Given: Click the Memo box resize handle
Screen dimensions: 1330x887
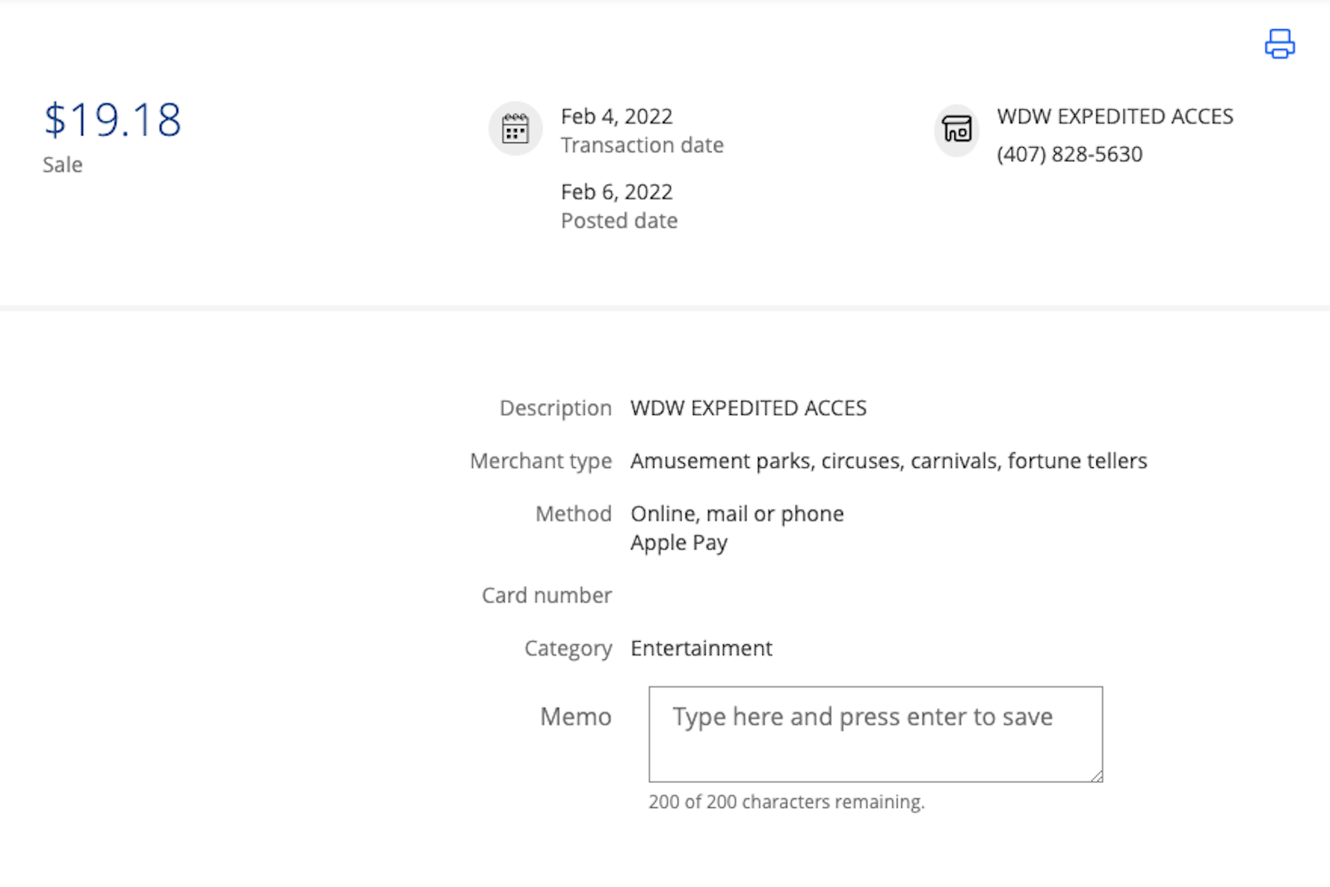Looking at the screenshot, I should click(1096, 776).
